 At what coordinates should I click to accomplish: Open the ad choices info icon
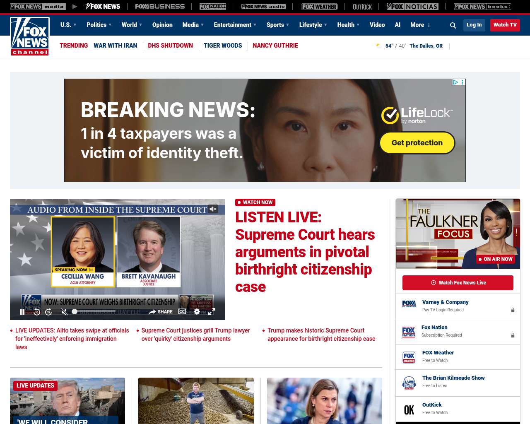point(455,82)
